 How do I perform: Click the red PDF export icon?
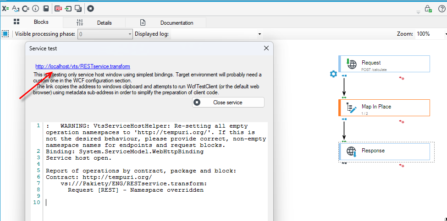click(58, 9)
